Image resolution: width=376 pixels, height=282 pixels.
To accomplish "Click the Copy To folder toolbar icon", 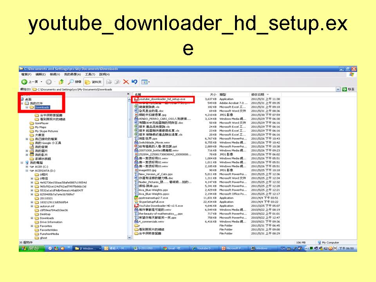I will (x=117, y=82).
